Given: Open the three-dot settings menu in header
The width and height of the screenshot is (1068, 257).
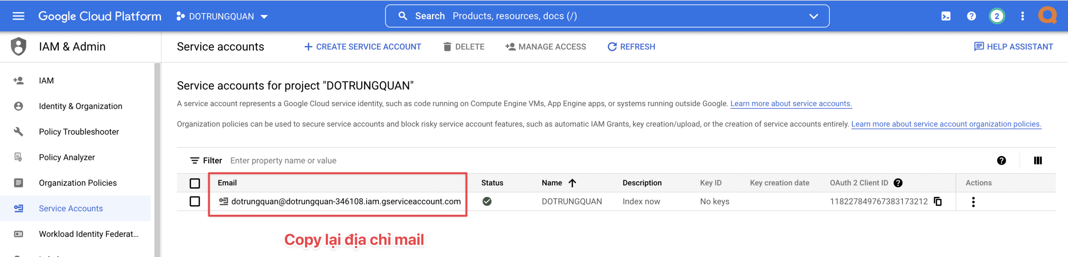Looking at the screenshot, I should pyautogui.click(x=1022, y=16).
